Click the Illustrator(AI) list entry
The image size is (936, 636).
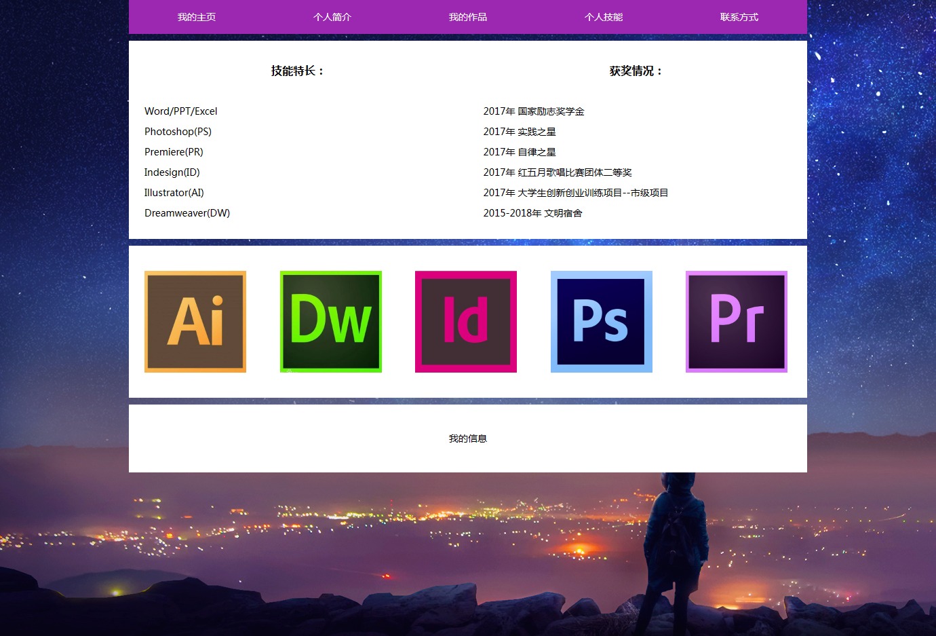point(174,193)
